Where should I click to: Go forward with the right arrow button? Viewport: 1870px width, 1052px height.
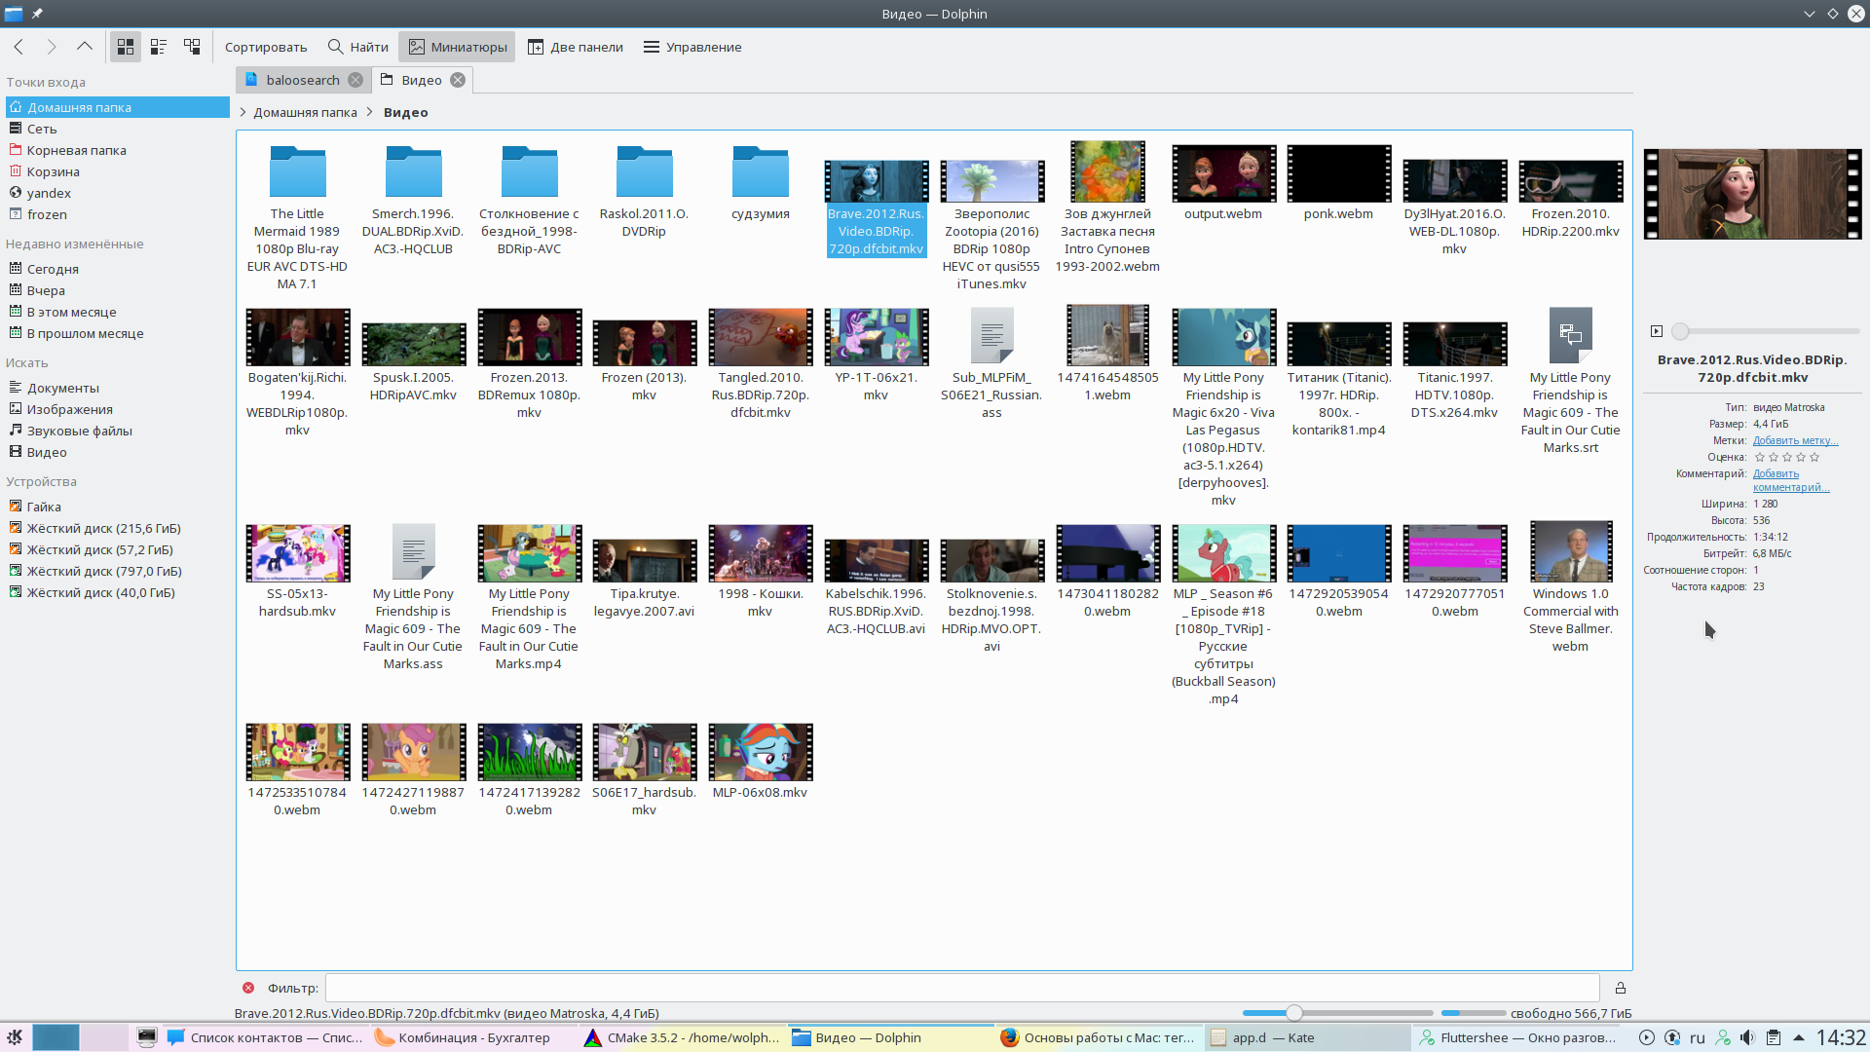(x=52, y=47)
